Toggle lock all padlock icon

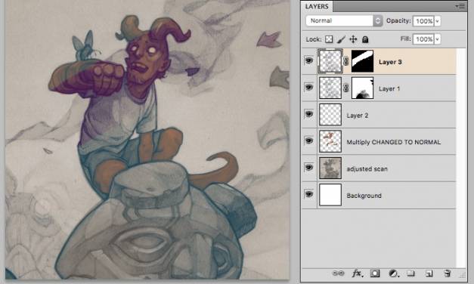point(365,39)
